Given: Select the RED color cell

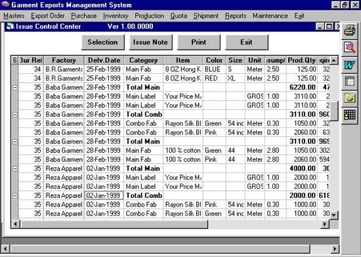Looking at the screenshot, I should click(215, 79).
